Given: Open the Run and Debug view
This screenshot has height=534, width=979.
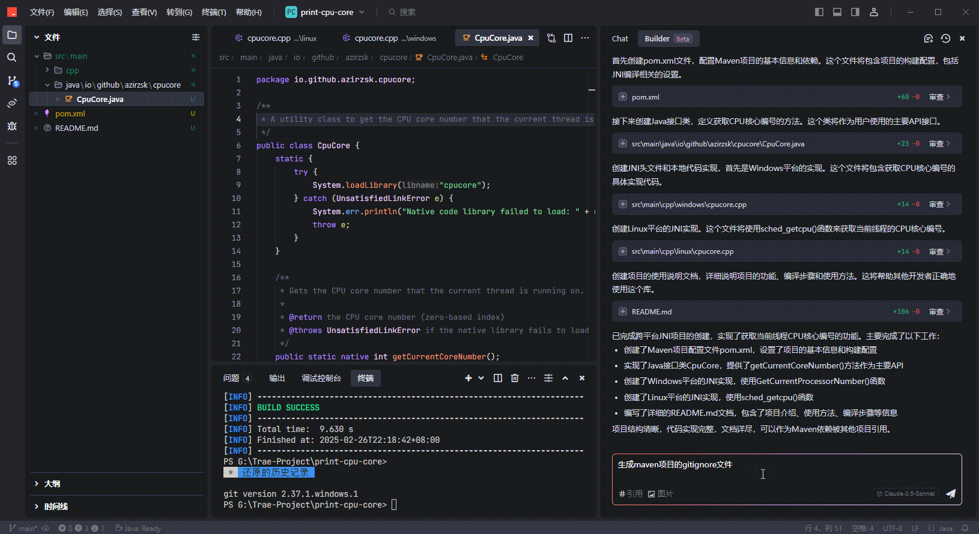Looking at the screenshot, I should pos(11,126).
